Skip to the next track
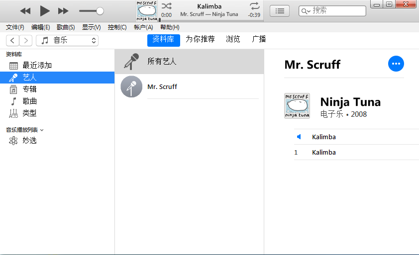Viewport: 419px width, 255px height. 63,10
